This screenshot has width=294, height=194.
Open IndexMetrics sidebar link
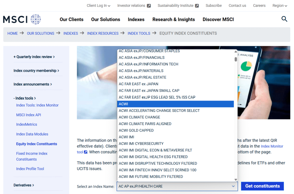(x=27, y=124)
